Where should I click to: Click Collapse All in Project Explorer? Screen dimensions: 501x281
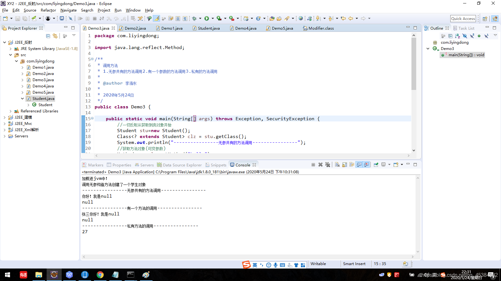48,36
